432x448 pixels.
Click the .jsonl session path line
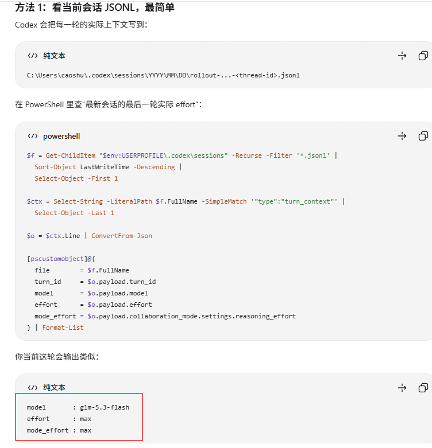(x=163, y=75)
